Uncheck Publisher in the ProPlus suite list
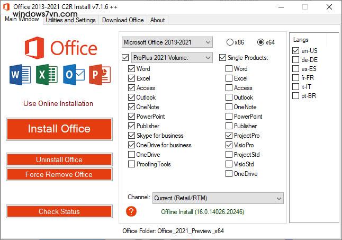342x240 pixels. click(x=131, y=126)
